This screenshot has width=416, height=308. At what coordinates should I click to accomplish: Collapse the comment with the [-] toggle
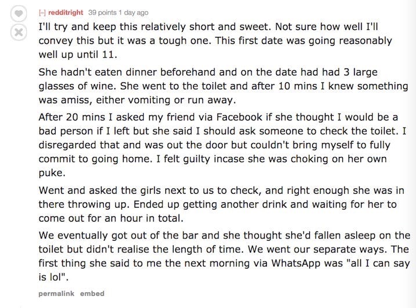[x=41, y=13]
